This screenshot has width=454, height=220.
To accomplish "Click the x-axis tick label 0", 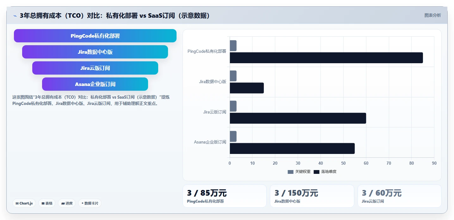I will tap(230, 163).
